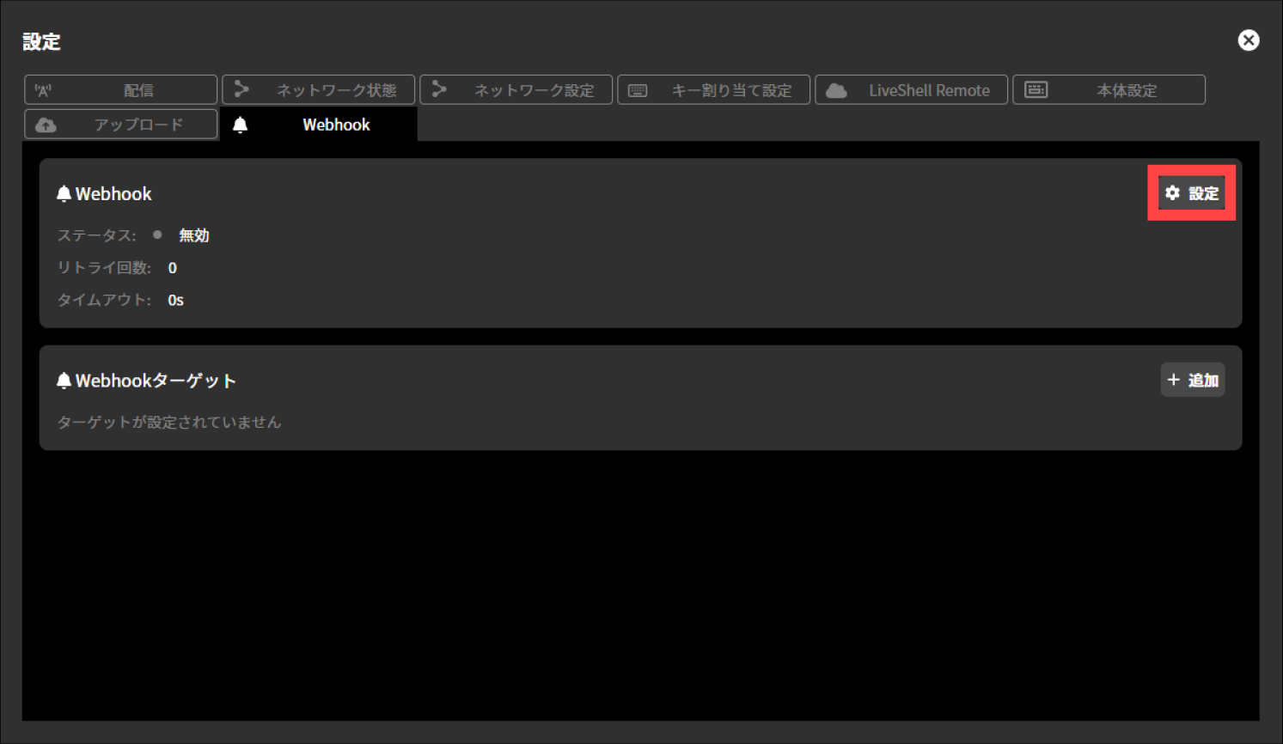Image resolution: width=1283 pixels, height=744 pixels.
Task: Click the cloud icon on LiveShell Remote tab
Action: (834, 89)
